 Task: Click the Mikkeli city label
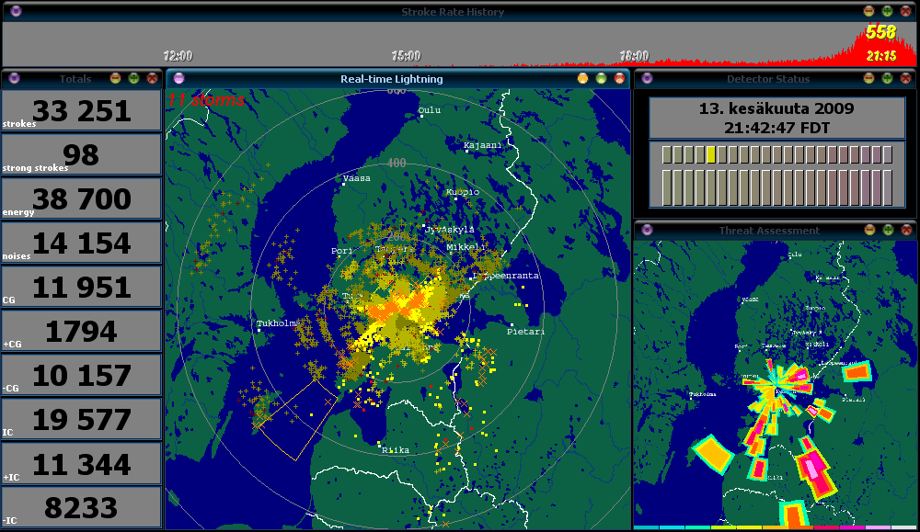(x=466, y=247)
